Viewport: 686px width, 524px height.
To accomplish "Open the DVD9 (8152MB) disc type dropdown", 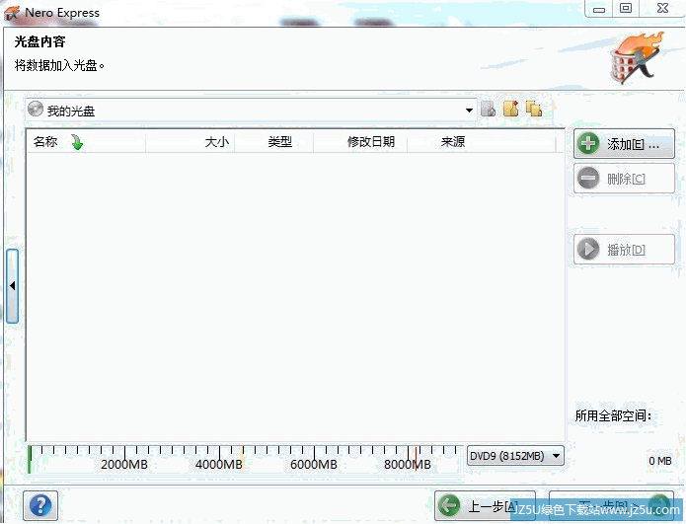I will pyautogui.click(x=515, y=456).
